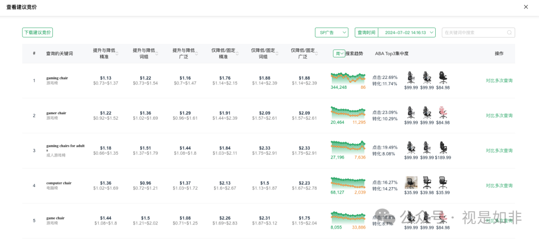Sort by 仅降低/固定 广泛 column arrows
The width and height of the screenshot is (539, 239).
coord(317,53)
